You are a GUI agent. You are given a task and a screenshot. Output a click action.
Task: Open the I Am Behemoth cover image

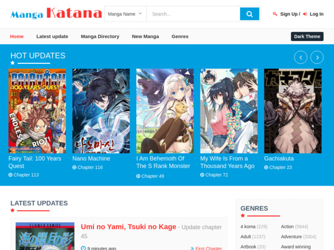pyautogui.click(x=165, y=111)
